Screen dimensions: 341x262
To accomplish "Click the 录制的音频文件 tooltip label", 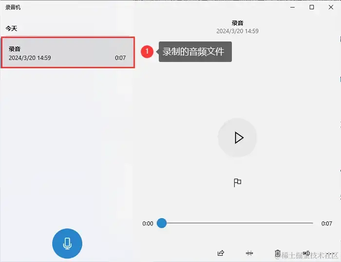I will tap(193, 52).
